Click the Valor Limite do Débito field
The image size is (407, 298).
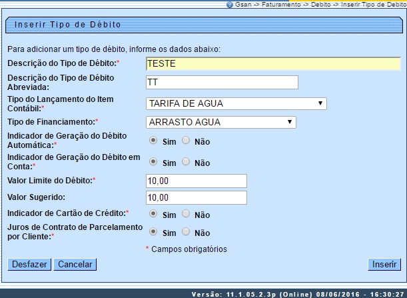196,181
